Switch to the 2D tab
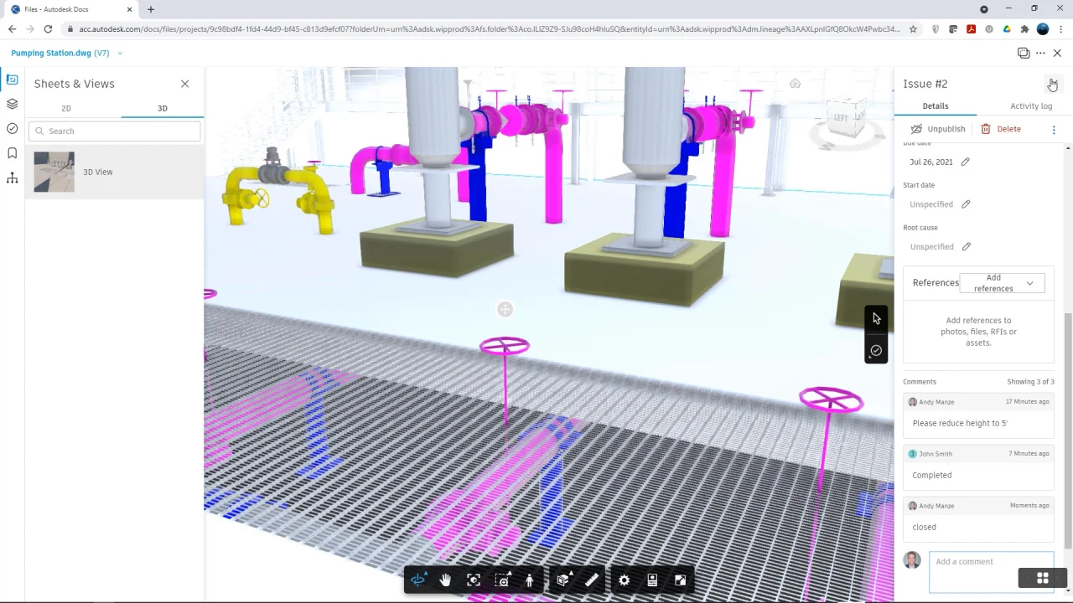Image resolution: width=1073 pixels, height=603 pixels. [66, 108]
